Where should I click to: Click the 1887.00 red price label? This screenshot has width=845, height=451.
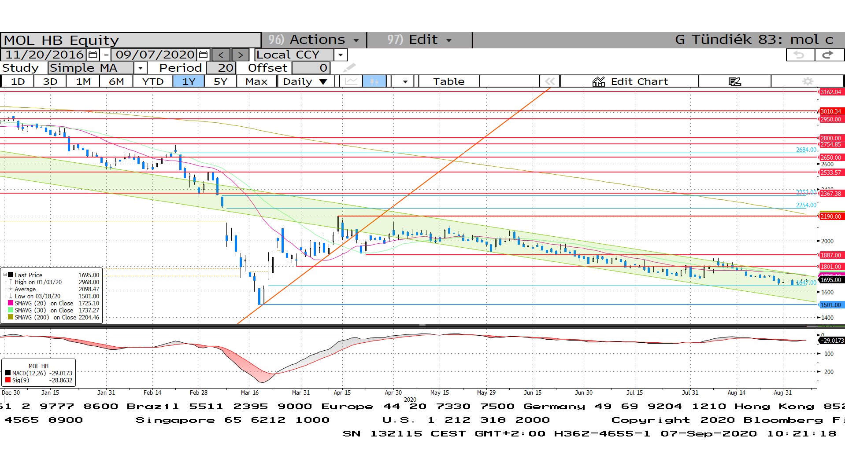coord(831,255)
